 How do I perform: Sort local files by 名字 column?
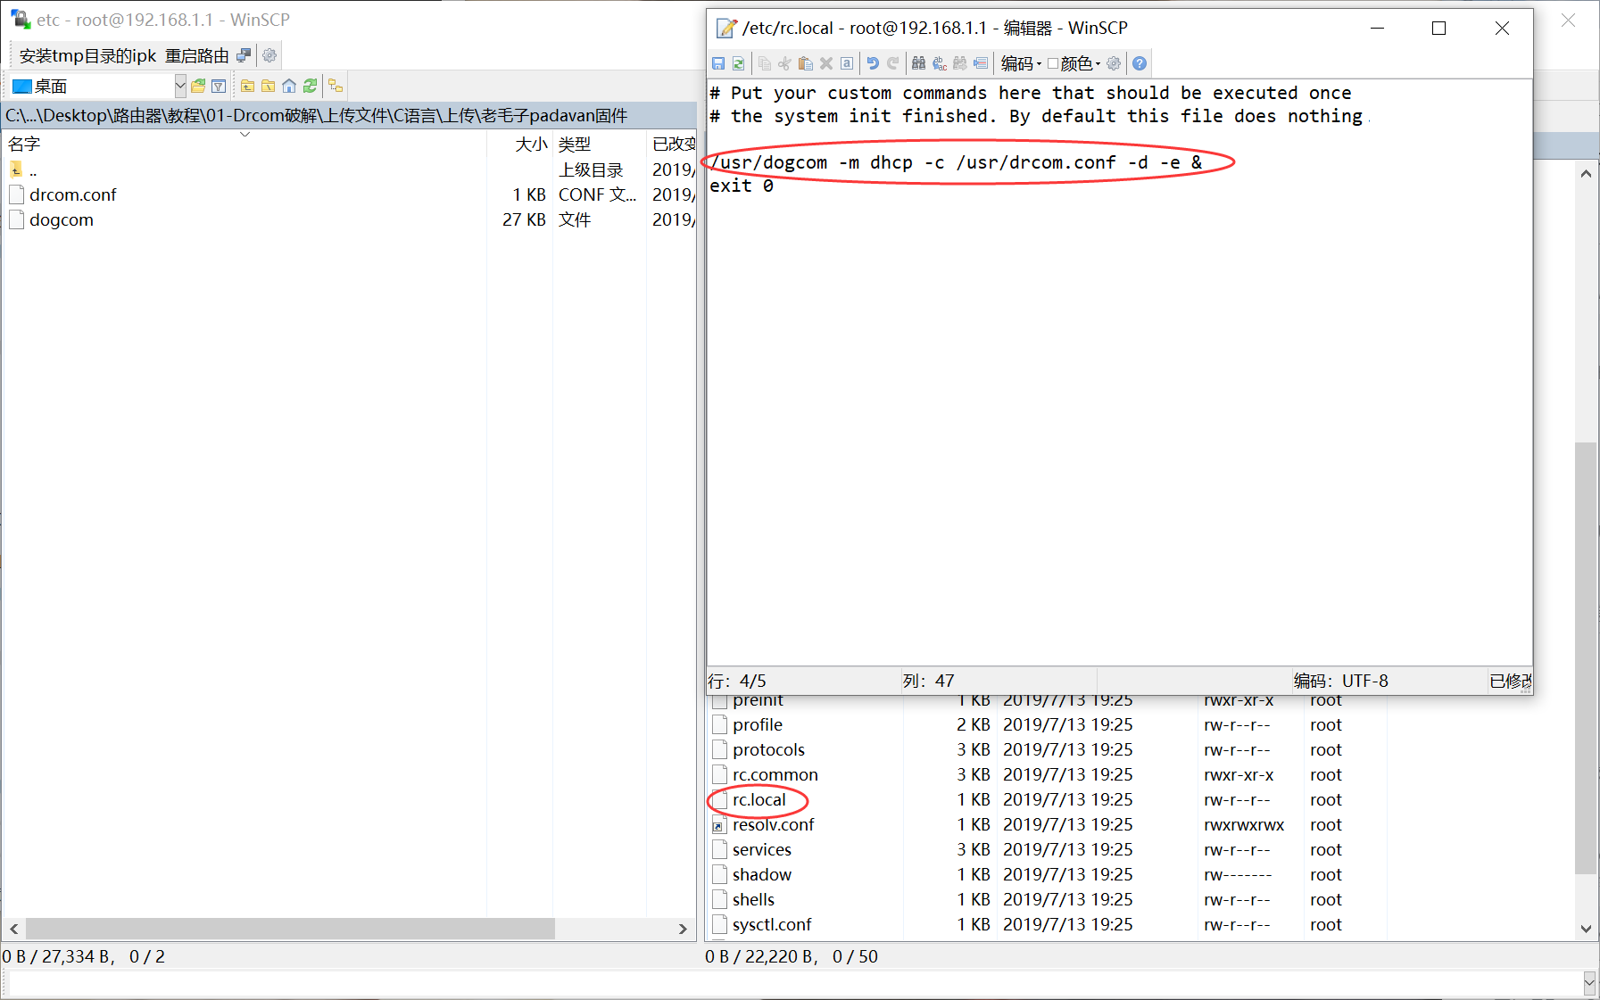[245, 144]
